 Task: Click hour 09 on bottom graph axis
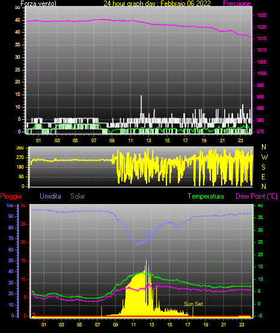pos(115,325)
